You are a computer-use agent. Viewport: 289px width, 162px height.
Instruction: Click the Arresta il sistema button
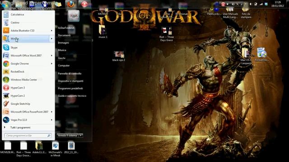point(68,135)
